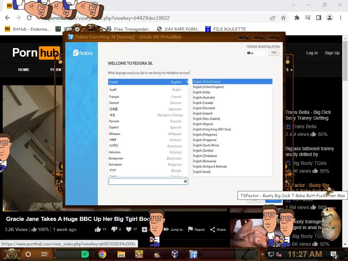The height and width of the screenshot is (261, 348).
Task: Choose English (Canada) locale
Action: click(x=232, y=103)
